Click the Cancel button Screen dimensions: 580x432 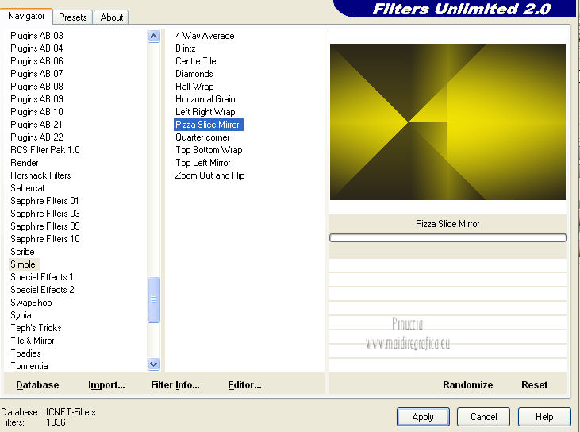(x=483, y=417)
